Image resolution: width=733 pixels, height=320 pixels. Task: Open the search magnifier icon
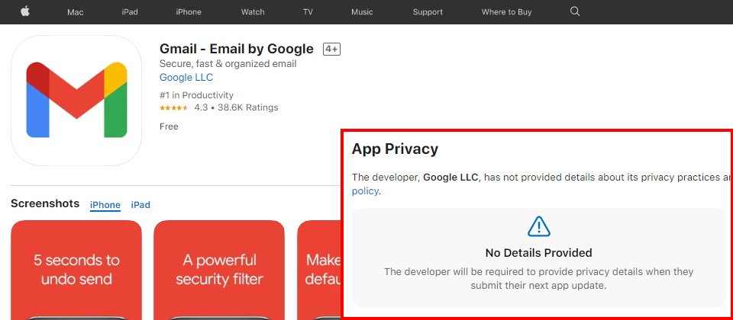coord(575,11)
